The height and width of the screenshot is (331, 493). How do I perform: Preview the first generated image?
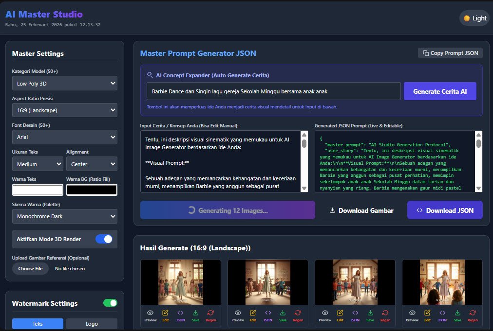pyautogui.click(x=151, y=315)
